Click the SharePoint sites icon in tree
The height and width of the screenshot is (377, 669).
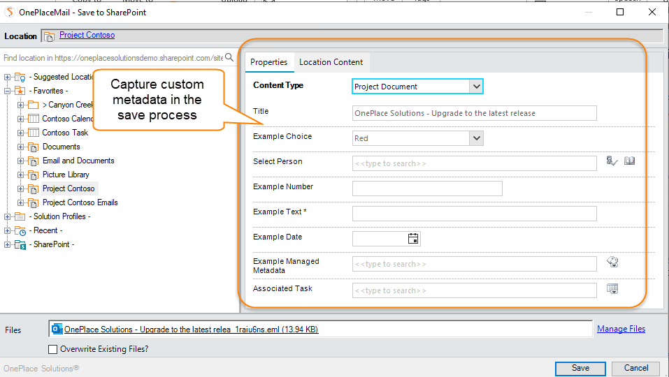point(20,245)
